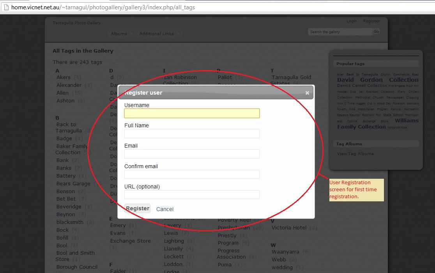Open the Evans tag
This screenshot has height=273, width=435.
pos(118,233)
